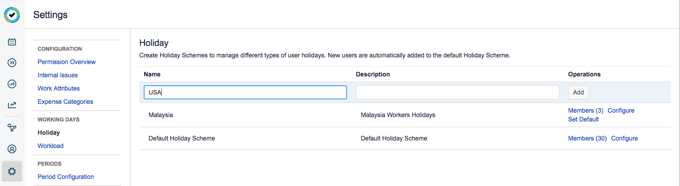
Task: Open the connected nodes sidebar icon
Action: [12, 128]
